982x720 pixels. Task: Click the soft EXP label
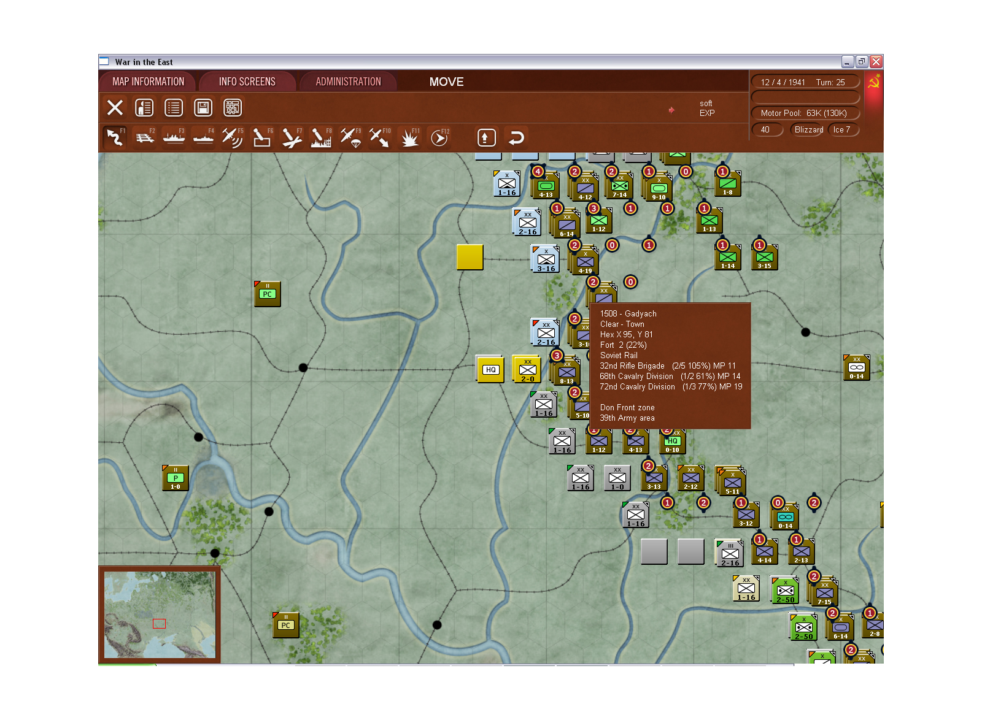(x=707, y=108)
